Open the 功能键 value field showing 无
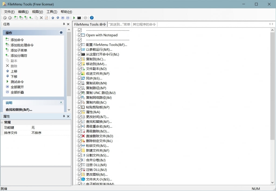276x191 pixels. [x=51, y=127]
